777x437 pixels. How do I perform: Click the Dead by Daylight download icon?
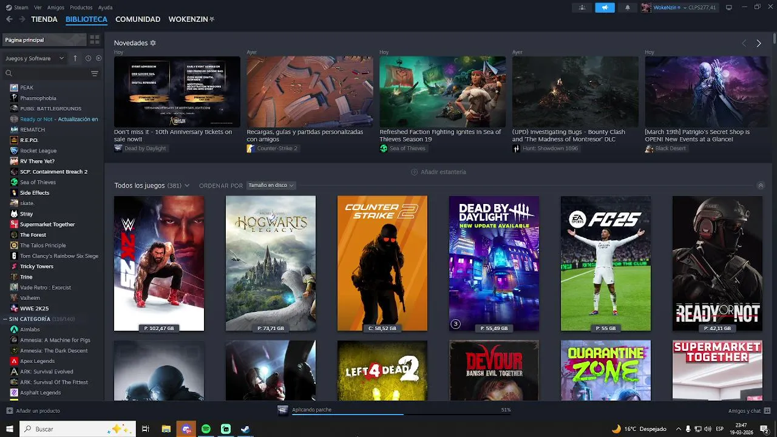282,410
